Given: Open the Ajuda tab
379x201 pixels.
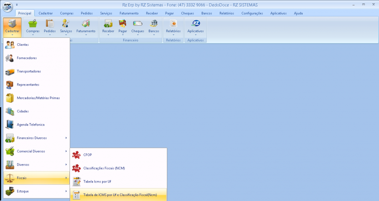Looking at the screenshot, I should [x=298, y=13].
